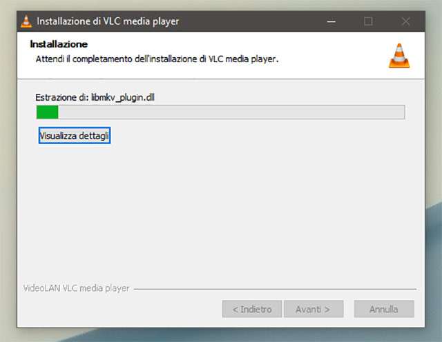Screen dimensions: 442x342
Task: Close the VLC installer window
Action: (405, 21)
